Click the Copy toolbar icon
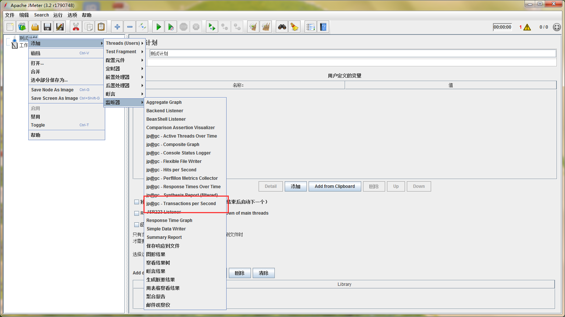 tap(89, 27)
